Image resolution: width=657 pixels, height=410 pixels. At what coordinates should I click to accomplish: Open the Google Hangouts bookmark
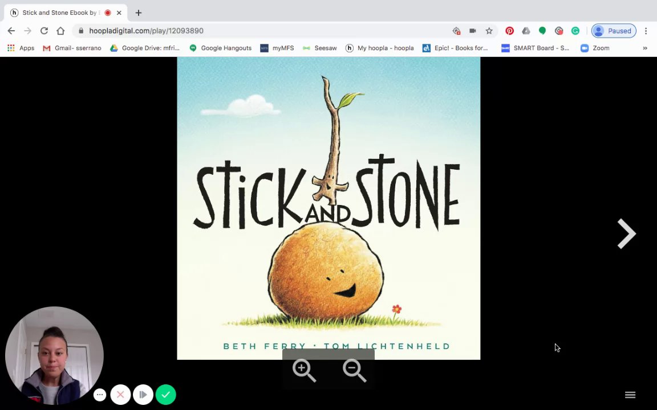[x=220, y=48]
